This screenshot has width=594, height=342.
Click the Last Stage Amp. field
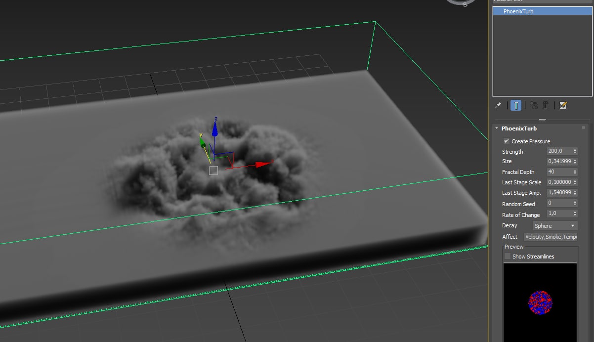(x=559, y=193)
